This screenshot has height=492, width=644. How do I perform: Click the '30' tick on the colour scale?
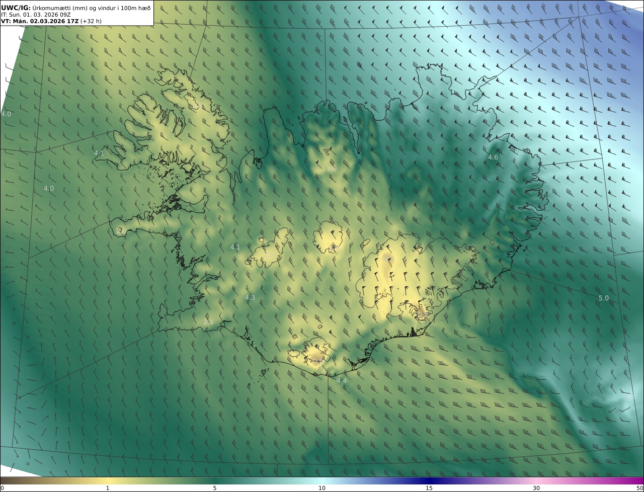pyautogui.click(x=536, y=488)
